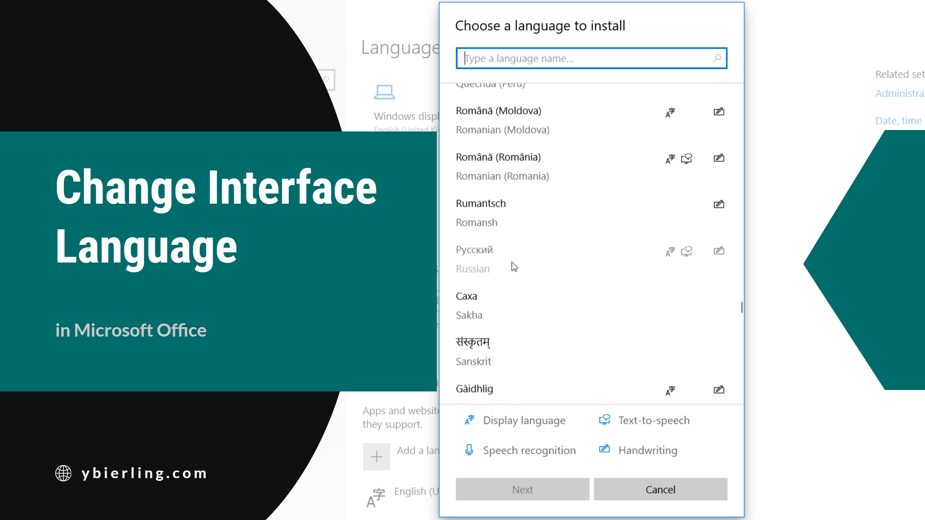Click handwriting icon in Gàidhlig row
This screenshot has height=520, width=925.
[x=719, y=389]
